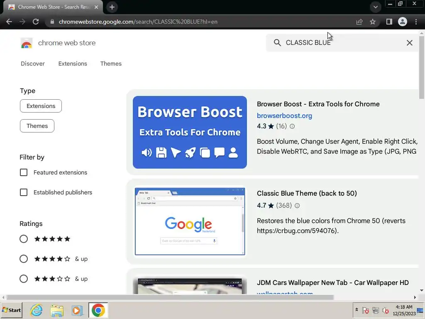Viewport: 425px width, 319px height.
Task: Filter type by Extensions chip
Action: pyautogui.click(x=41, y=106)
